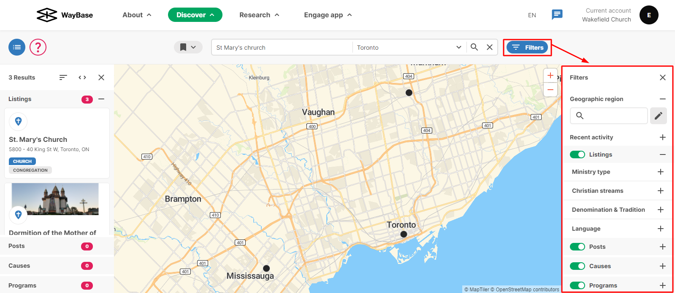Open the chat messages icon
675x293 pixels.
click(x=557, y=15)
